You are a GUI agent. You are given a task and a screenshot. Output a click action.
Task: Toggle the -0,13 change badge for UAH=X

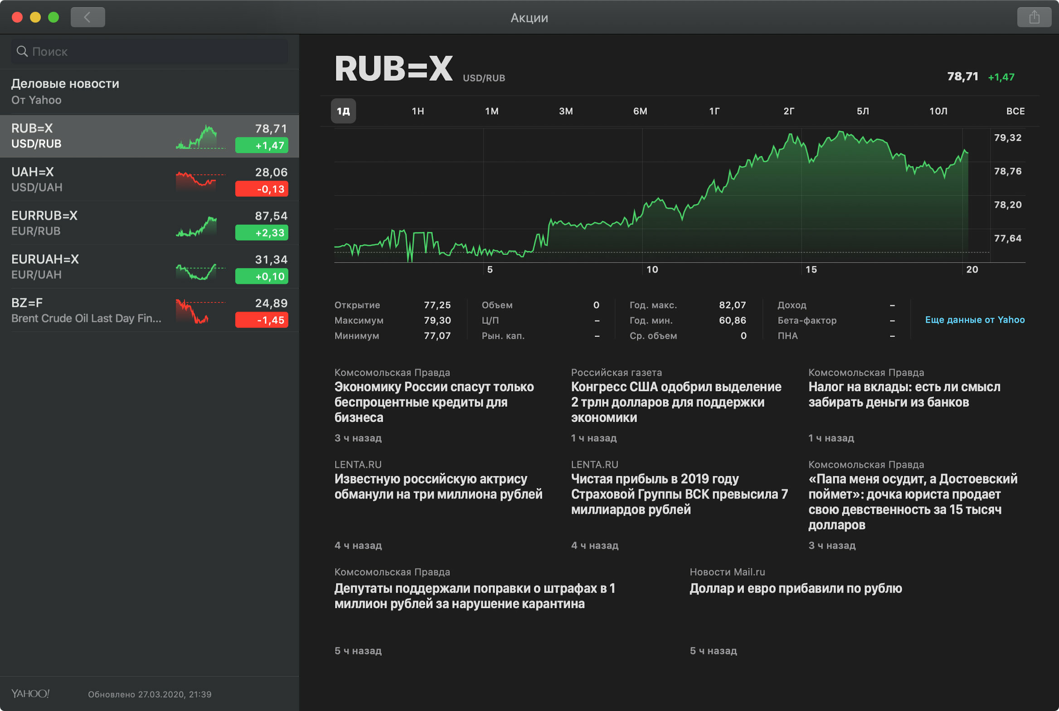(x=262, y=189)
